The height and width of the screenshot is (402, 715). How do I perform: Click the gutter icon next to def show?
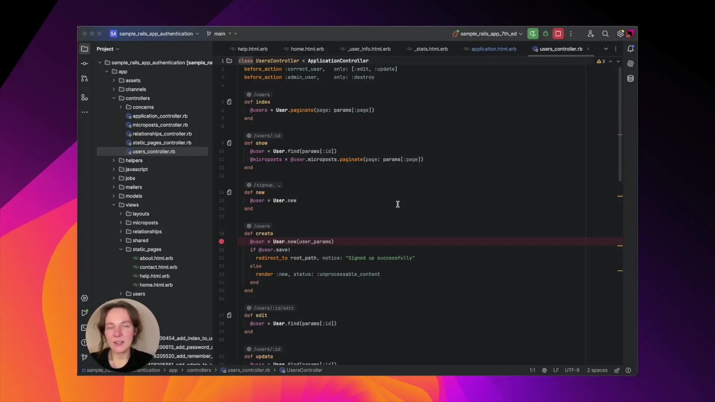(229, 143)
